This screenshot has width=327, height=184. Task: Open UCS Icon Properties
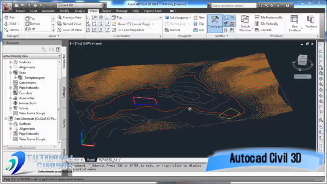click(x=128, y=30)
